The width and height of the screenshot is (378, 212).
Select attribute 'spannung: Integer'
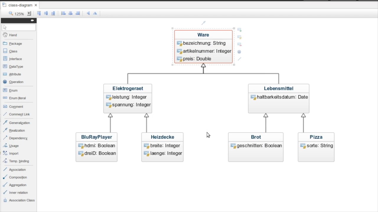pyautogui.click(x=128, y=105)
